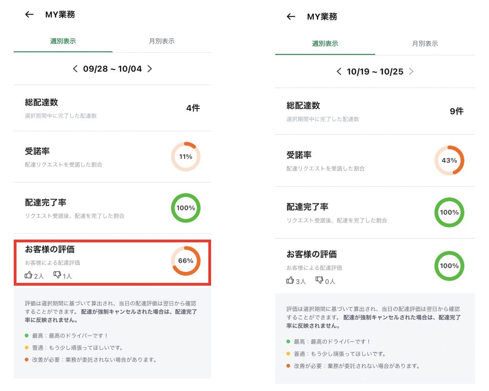Select 週別表示 tab on right screen
This screenshot has width=489, height=391.
(325, 44)
